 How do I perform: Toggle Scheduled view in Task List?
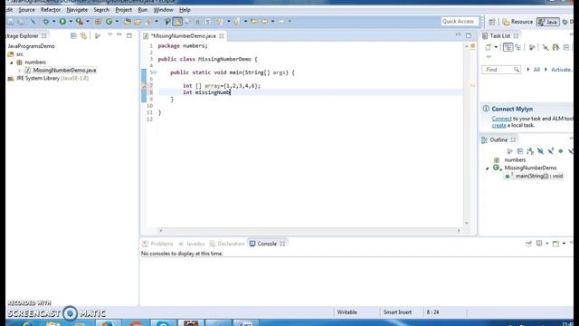point(518,47)
